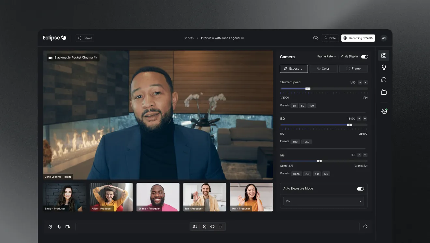The height and width of the screenshot is (243, 430).
Task: Toggle the Vitals Display switch
Action: (365, 56)
